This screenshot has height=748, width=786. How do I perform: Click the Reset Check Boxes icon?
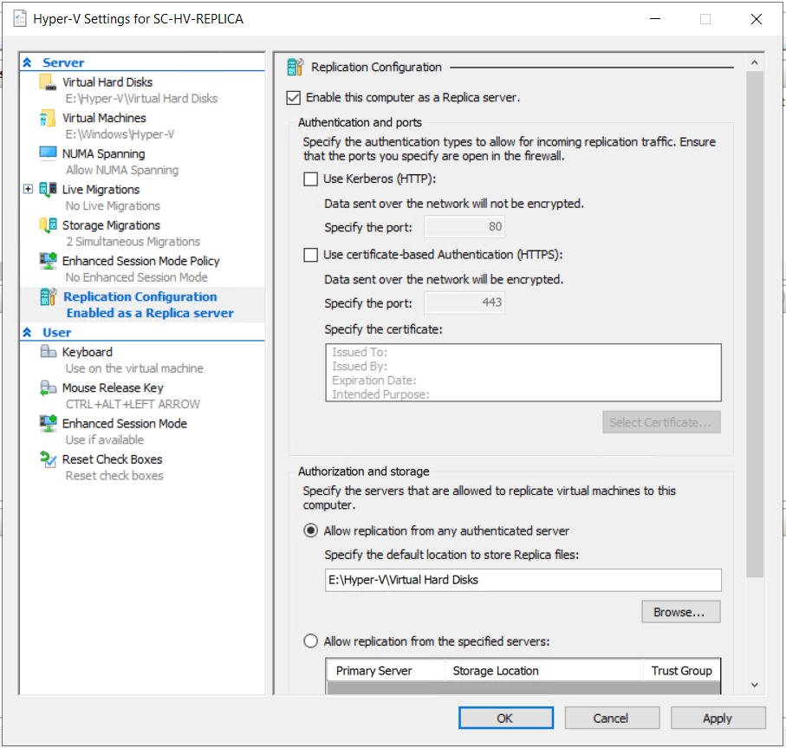pyautogui.click(x=48, y=459)
